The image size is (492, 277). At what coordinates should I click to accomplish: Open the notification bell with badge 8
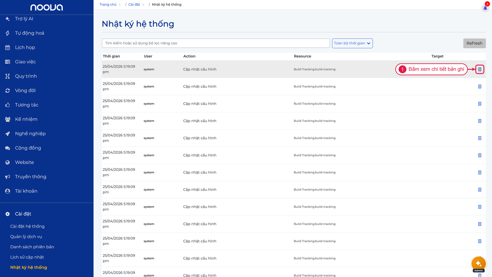(485, 8)
